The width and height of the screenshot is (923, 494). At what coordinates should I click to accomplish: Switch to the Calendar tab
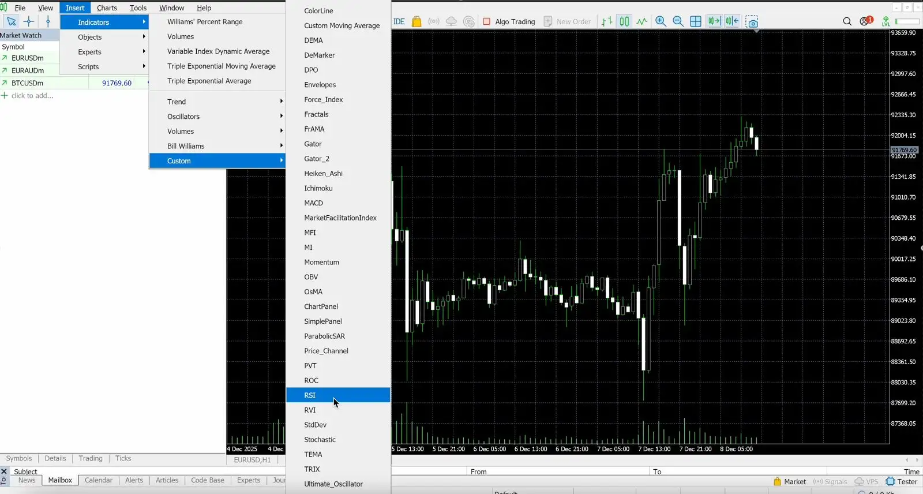(x=98, y=480)
